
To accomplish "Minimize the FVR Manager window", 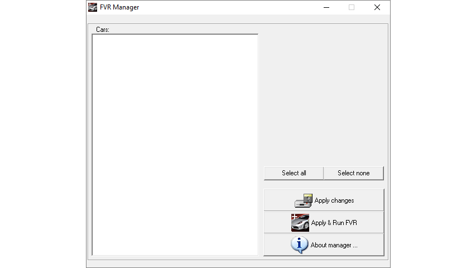I will click(x=326, y=7).
